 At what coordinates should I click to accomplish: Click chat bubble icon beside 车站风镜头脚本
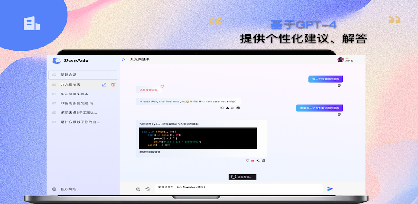(54, 94)
